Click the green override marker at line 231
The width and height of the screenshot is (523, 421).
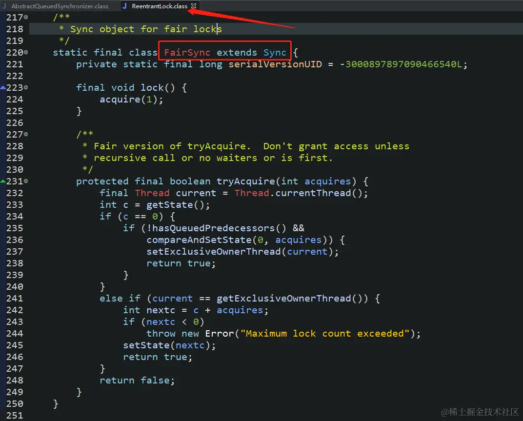tap(2, 181)
